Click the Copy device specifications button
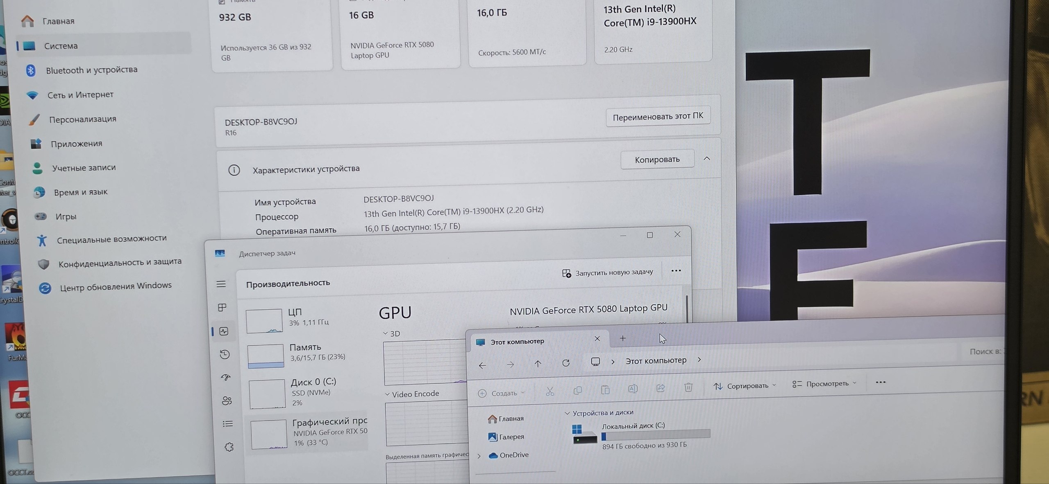The width and height of the screenshot is (1049, 484). pyautogui.click(x=657, y=160)
